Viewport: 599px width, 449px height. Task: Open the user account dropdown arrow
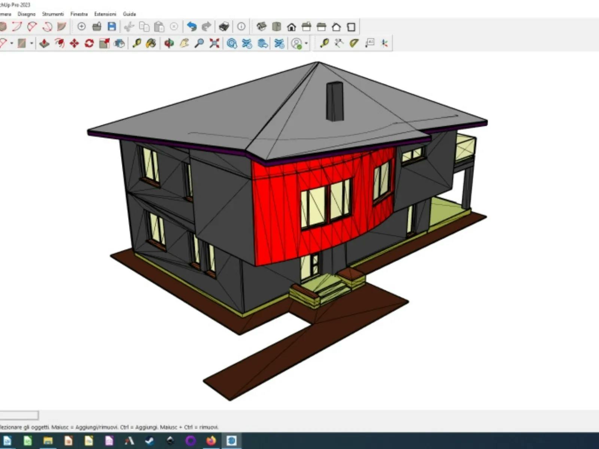(x=307, y=43)
